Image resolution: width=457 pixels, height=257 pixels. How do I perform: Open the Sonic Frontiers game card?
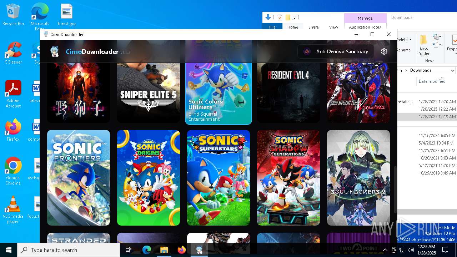click(x=79, y=178)
